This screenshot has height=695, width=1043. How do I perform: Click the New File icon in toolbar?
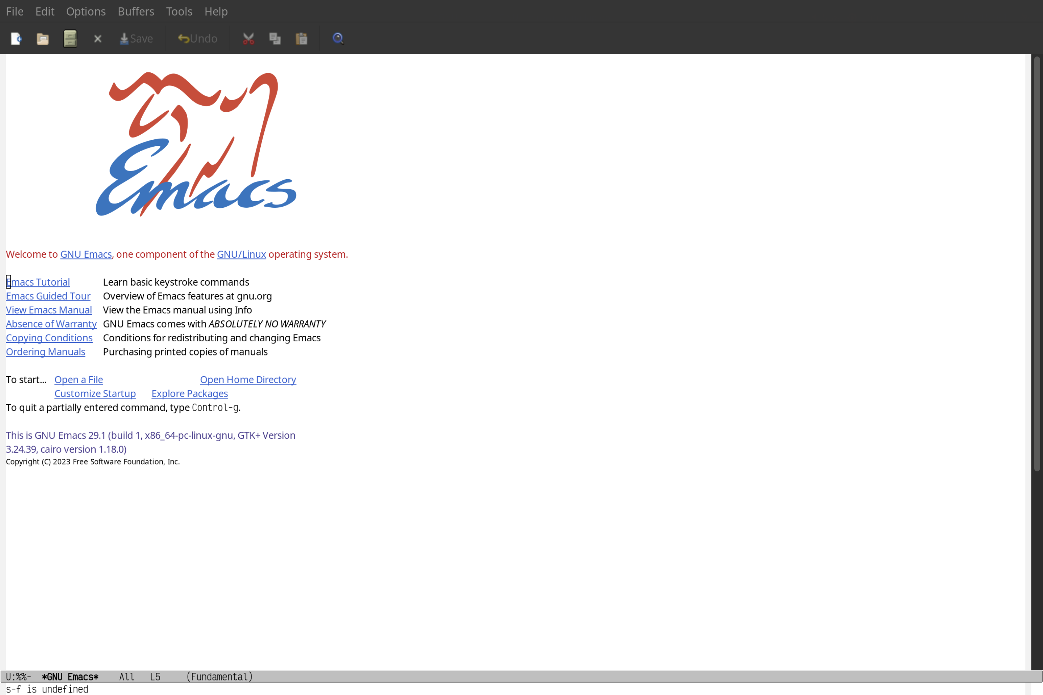pyautogui.click(x=16, y=38)
